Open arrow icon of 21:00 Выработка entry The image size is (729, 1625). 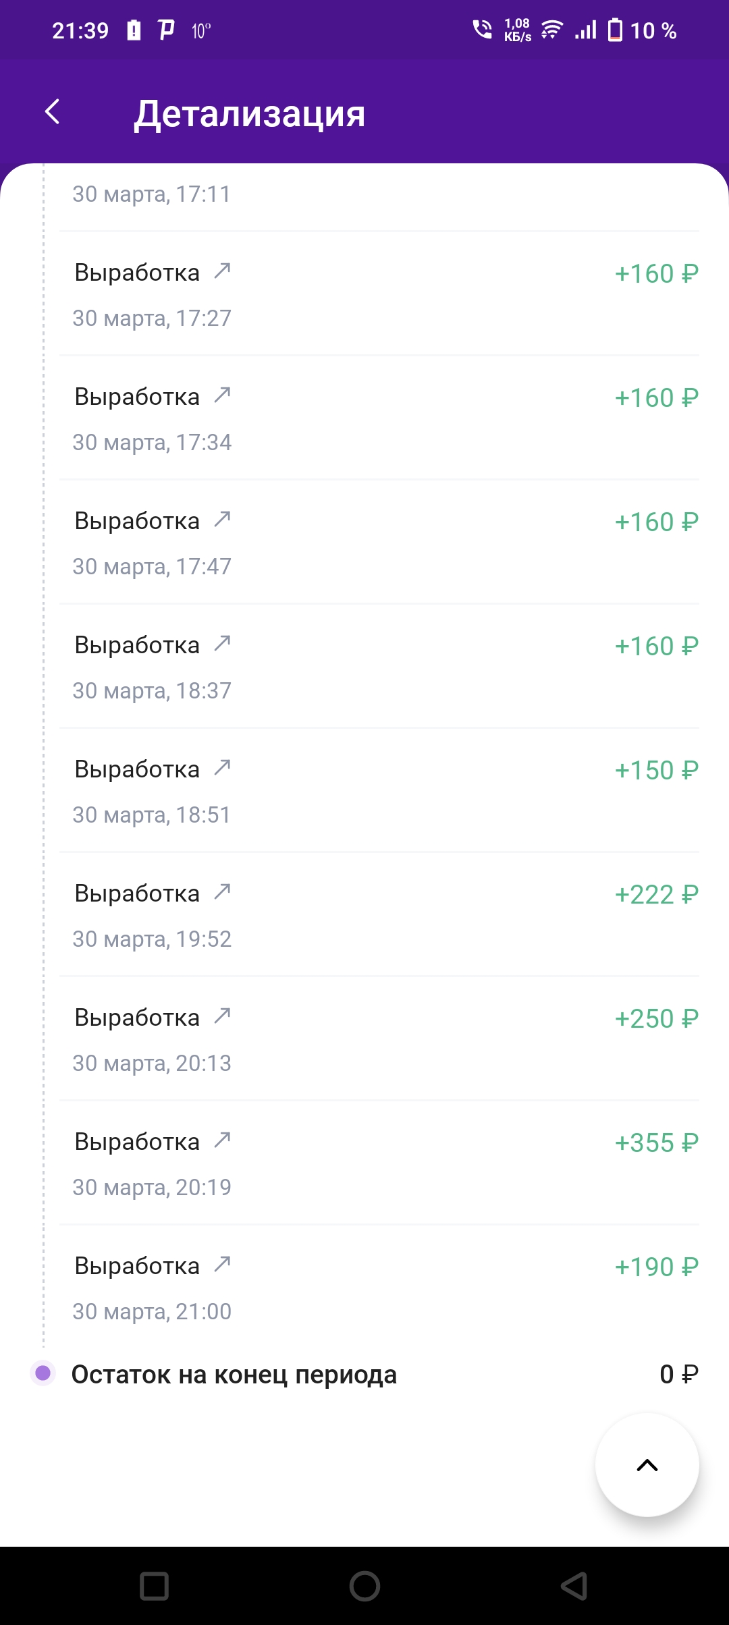point(222,1265)
